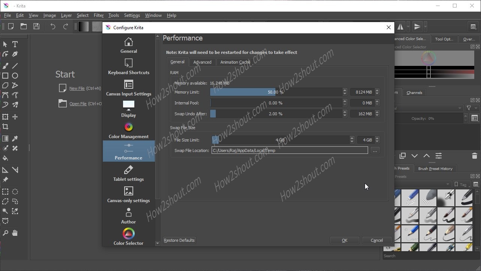Open Color Management settings category
Image resolution: width=481 pixels, height=271 pixels.
pos(129,131)
